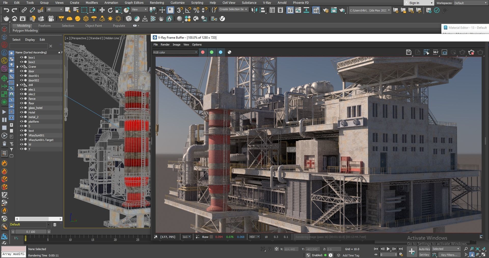
Task: Click V-Ray follow mouse track icon
Action: coord(427,52)
